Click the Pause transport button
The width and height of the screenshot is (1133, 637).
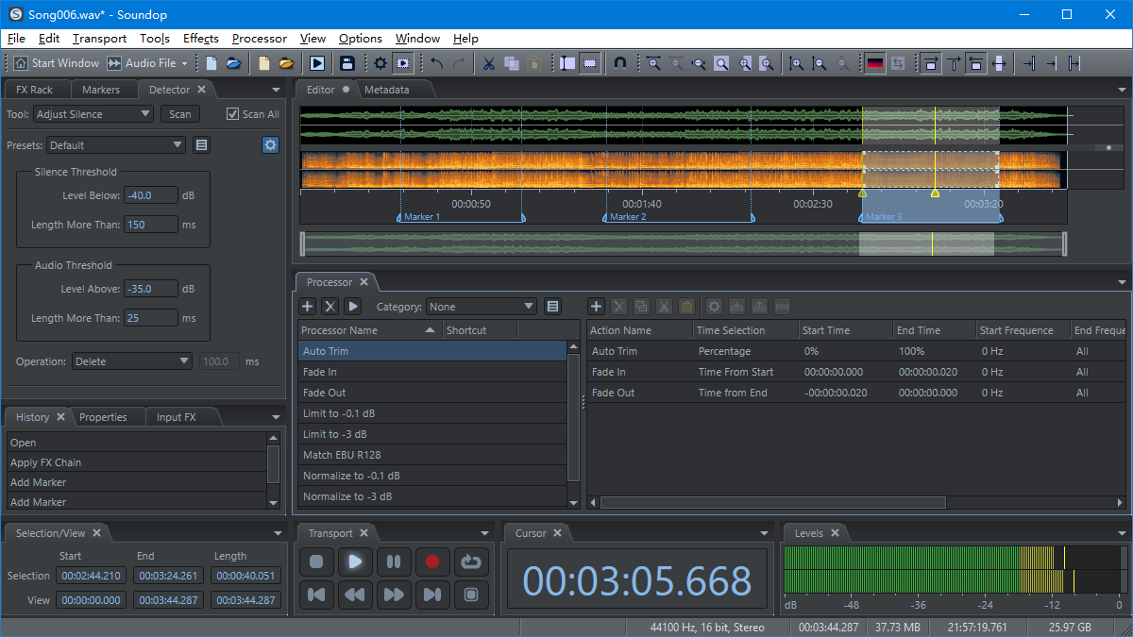pos(394,562)
